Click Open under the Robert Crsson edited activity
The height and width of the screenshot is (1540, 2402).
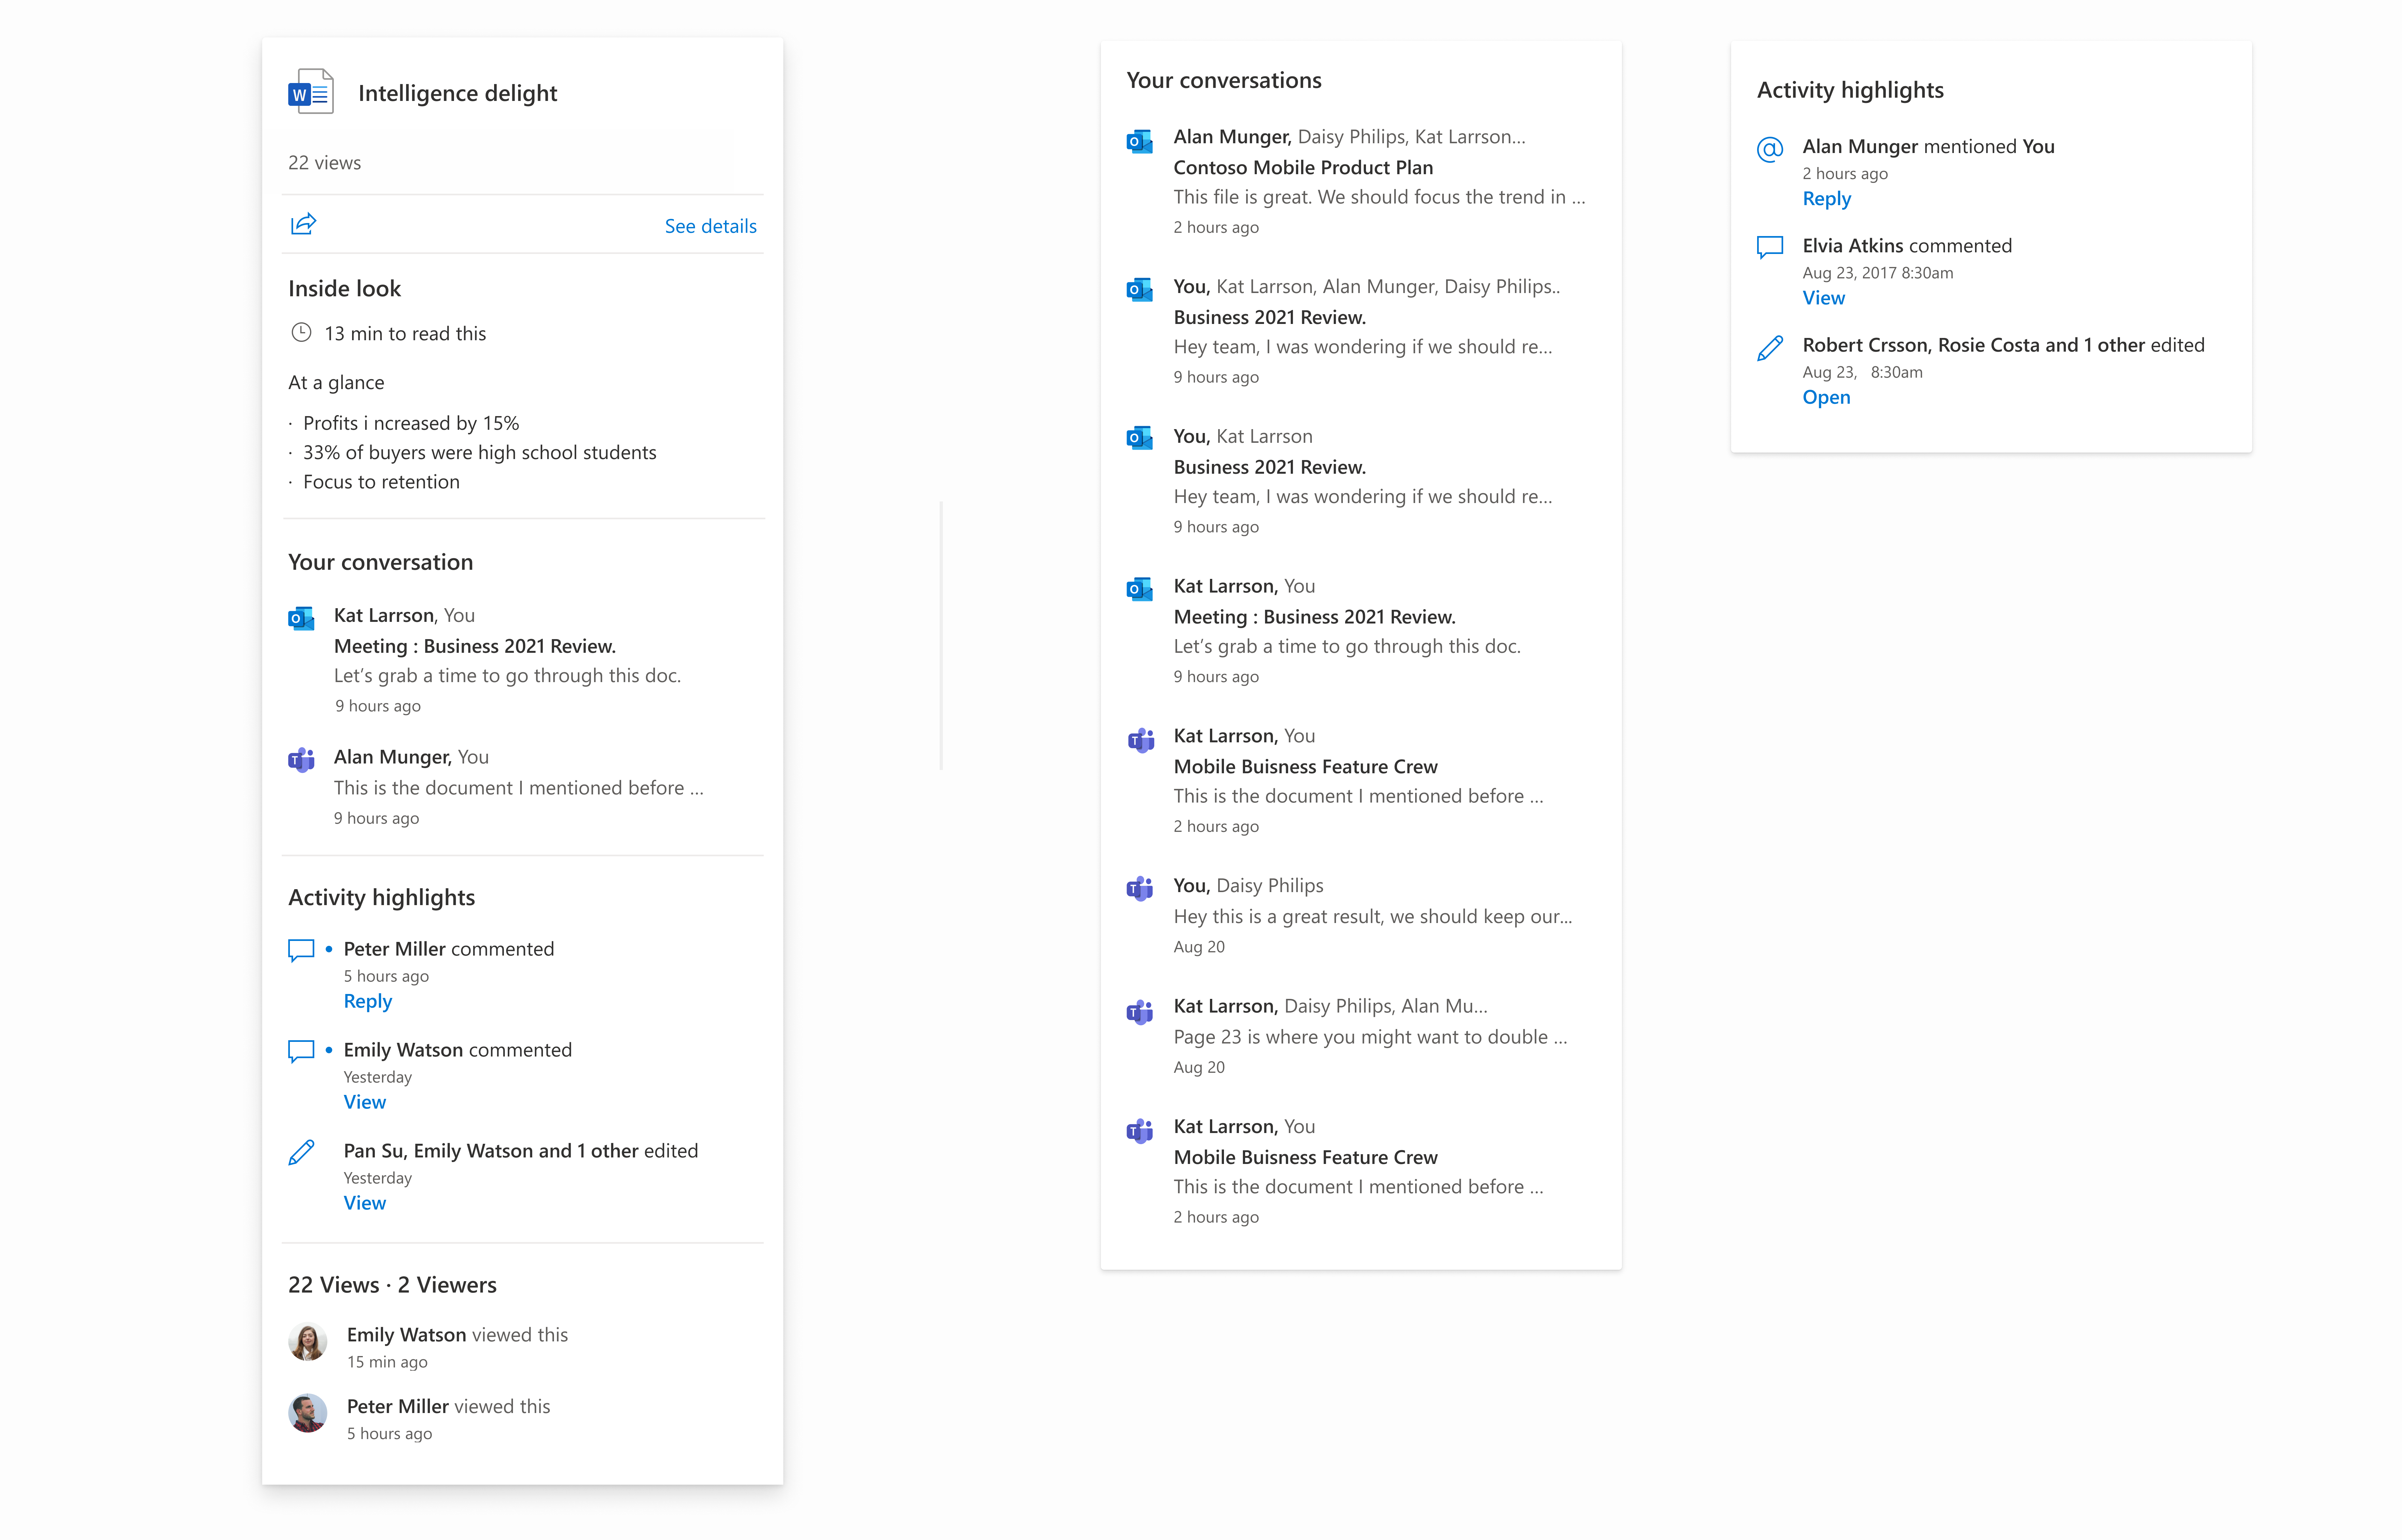pos(1826,397)
